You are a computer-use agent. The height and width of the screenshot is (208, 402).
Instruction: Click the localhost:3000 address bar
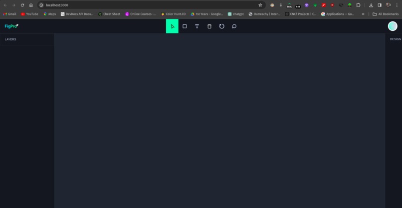pos(151,5)
